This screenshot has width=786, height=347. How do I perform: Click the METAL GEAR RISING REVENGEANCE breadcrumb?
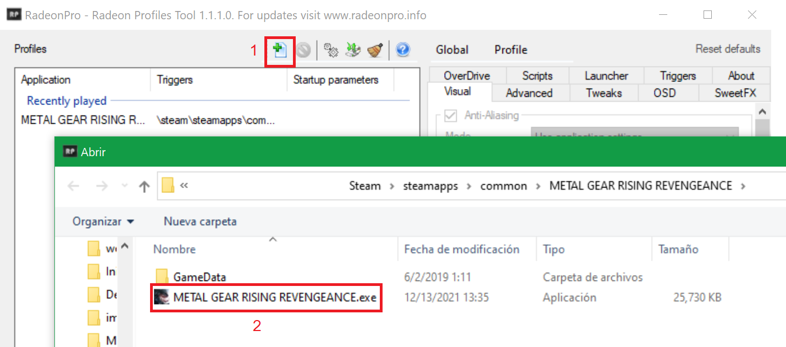(x=641, y=186)
